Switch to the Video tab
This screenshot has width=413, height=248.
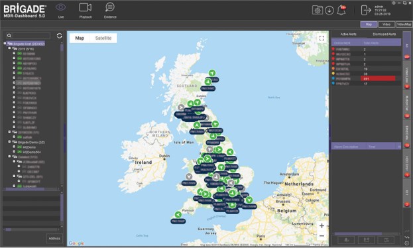pyautogui.click(x=386, y=25)
